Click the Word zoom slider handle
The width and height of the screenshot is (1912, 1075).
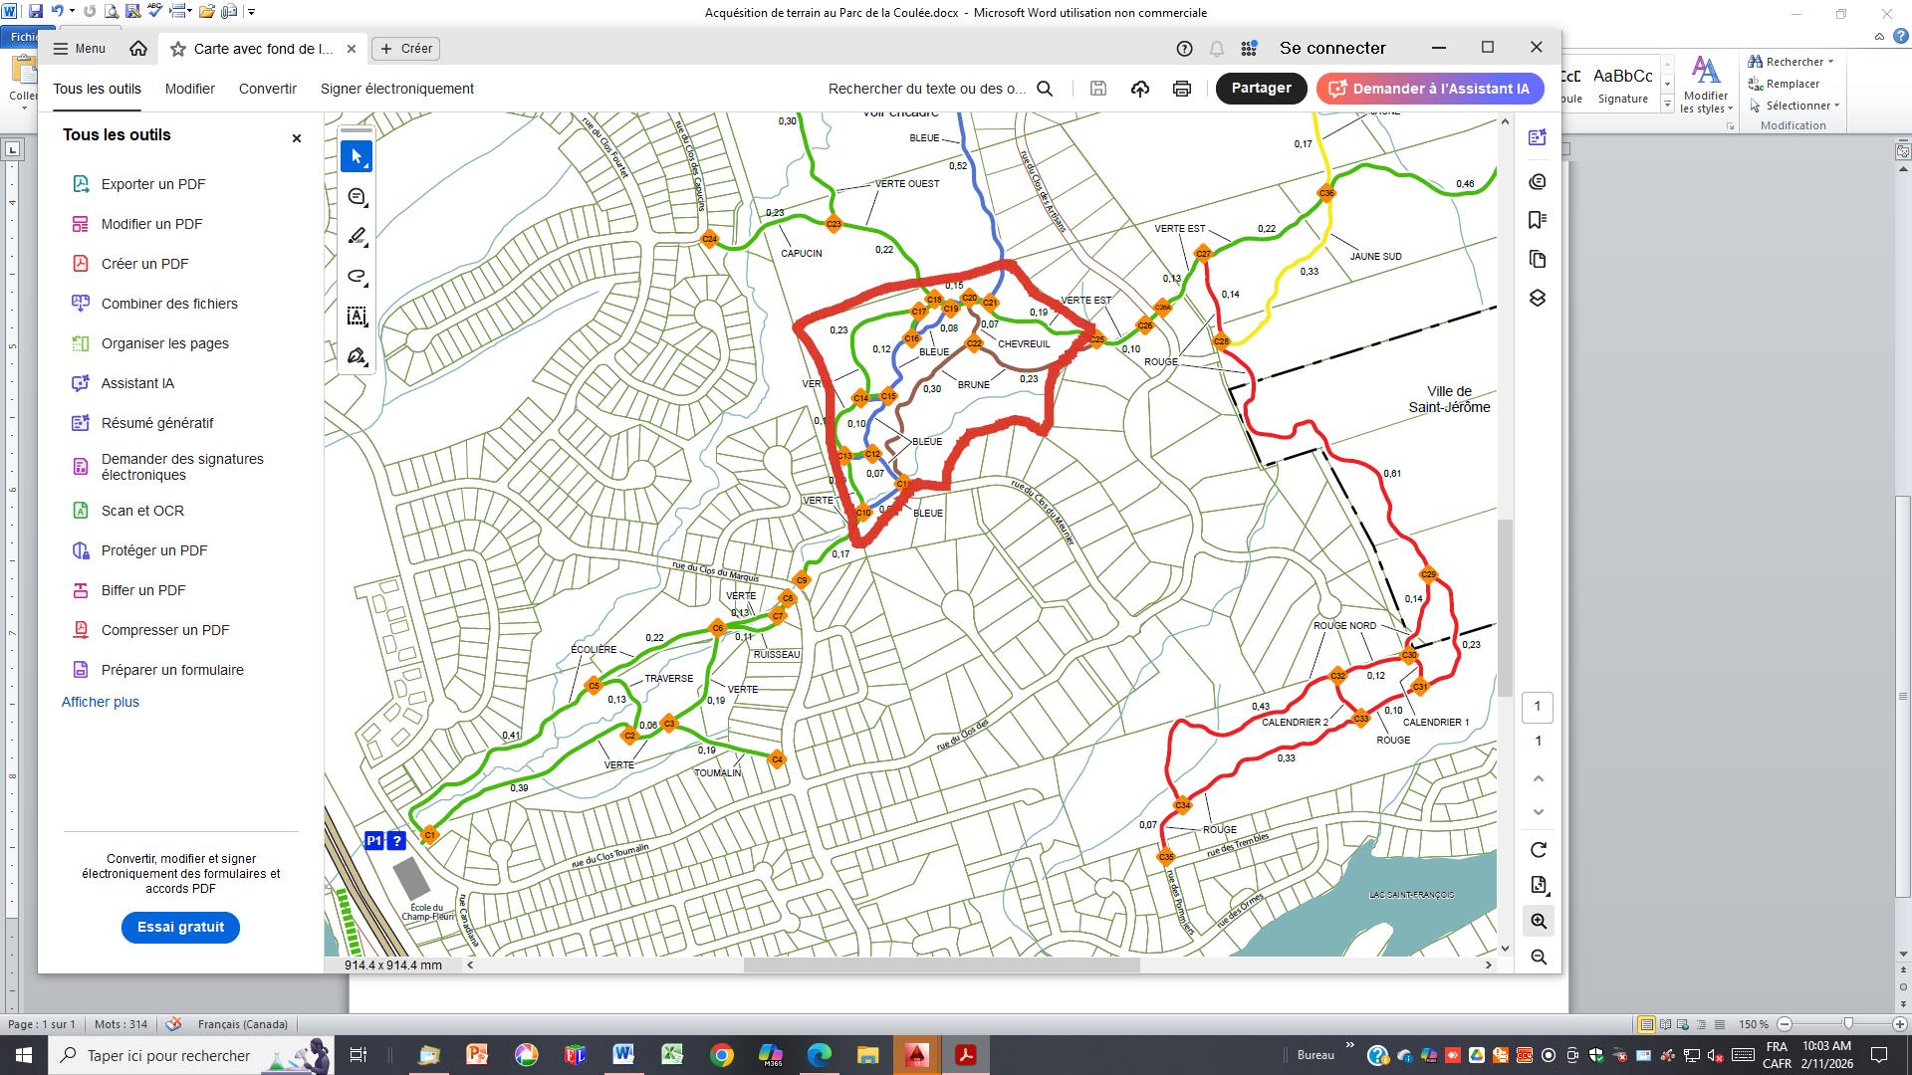pyautogui.click(x=1848, y=1024)
